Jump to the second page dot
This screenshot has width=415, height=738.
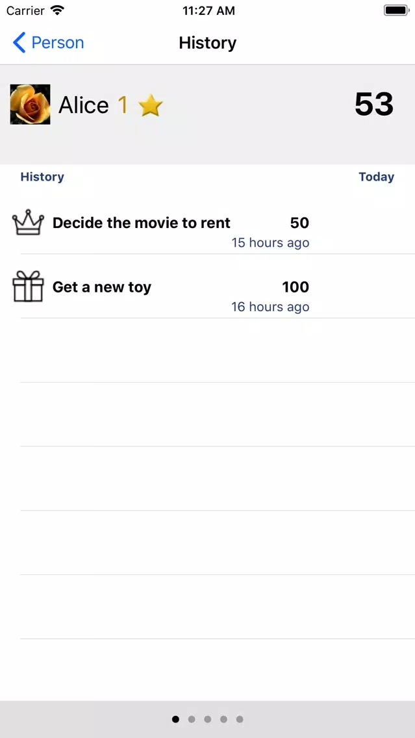[x=192, y=719]
